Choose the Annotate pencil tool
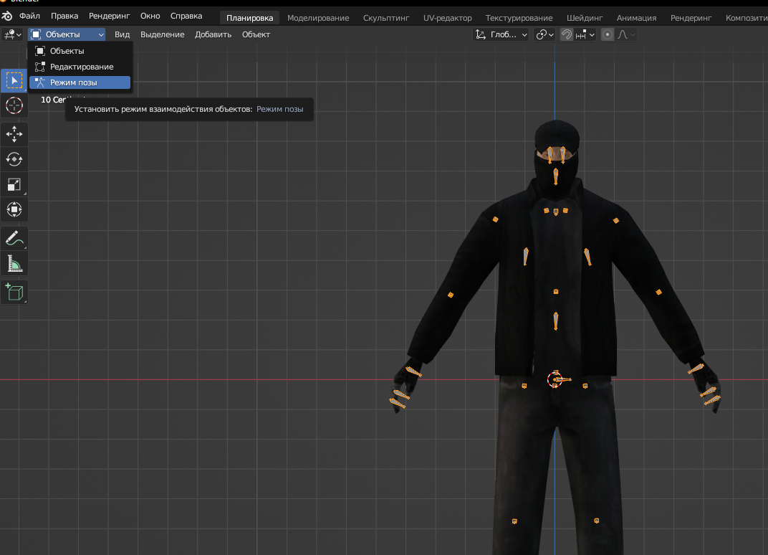 pyautogui.click(x=14, y=238)
